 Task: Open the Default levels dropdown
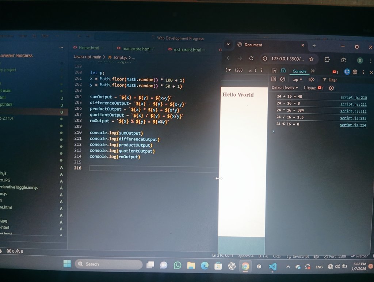pyautogui.click(x=285, y=88)
